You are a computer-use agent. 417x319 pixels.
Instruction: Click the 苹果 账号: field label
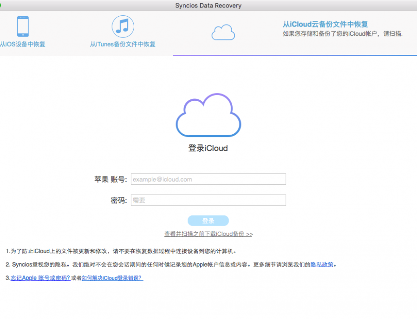[111, 179]
